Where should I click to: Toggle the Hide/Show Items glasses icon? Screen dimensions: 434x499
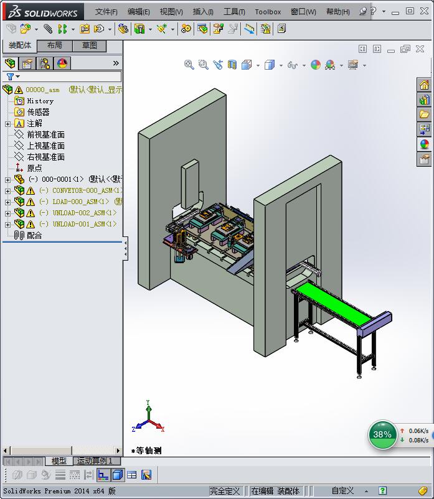point(292,65)
